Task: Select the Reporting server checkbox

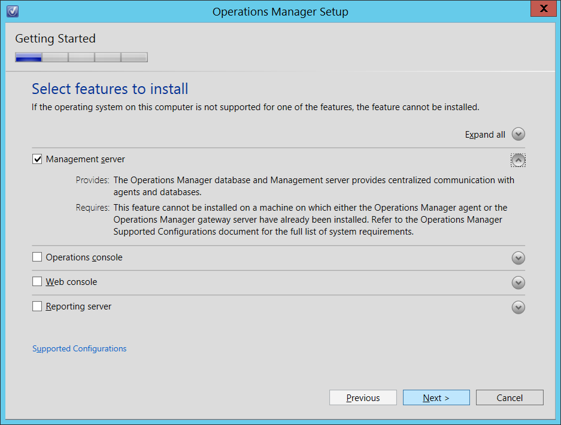Action: pos(37,306)
